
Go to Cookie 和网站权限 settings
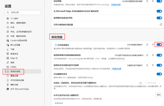19,41
